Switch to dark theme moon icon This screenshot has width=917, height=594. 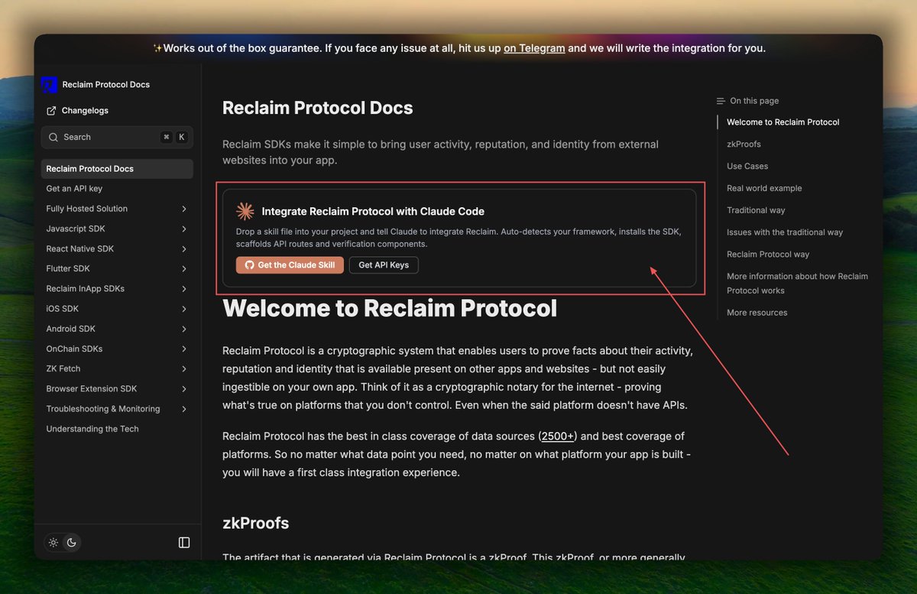(71, 543)
